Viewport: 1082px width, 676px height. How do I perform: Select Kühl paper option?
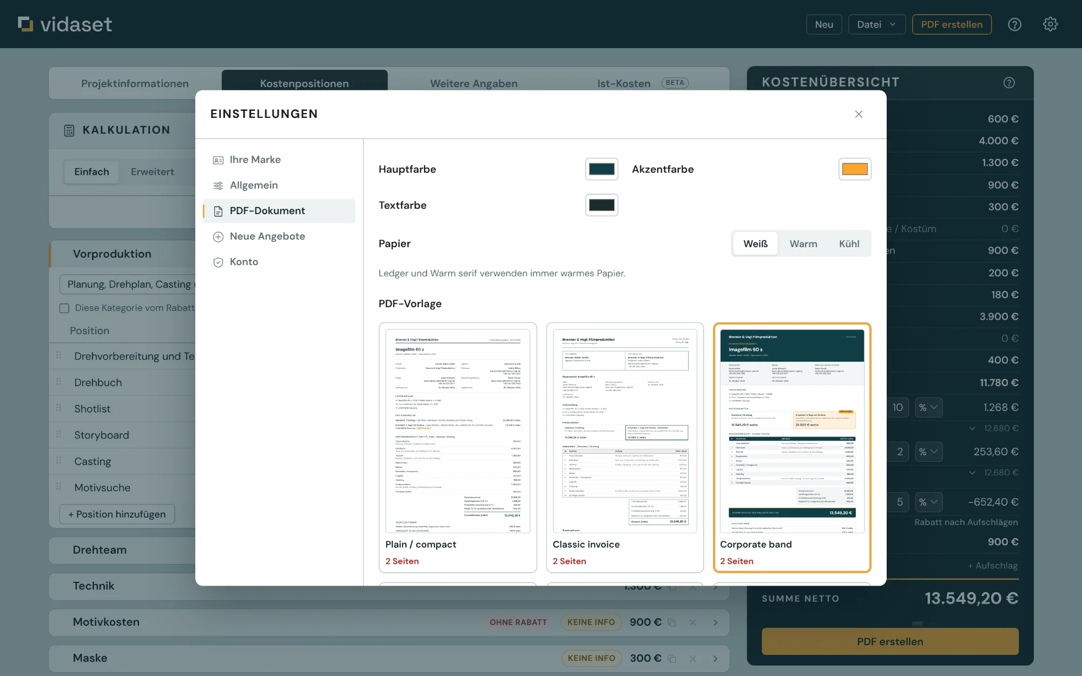tap(849, 244)
